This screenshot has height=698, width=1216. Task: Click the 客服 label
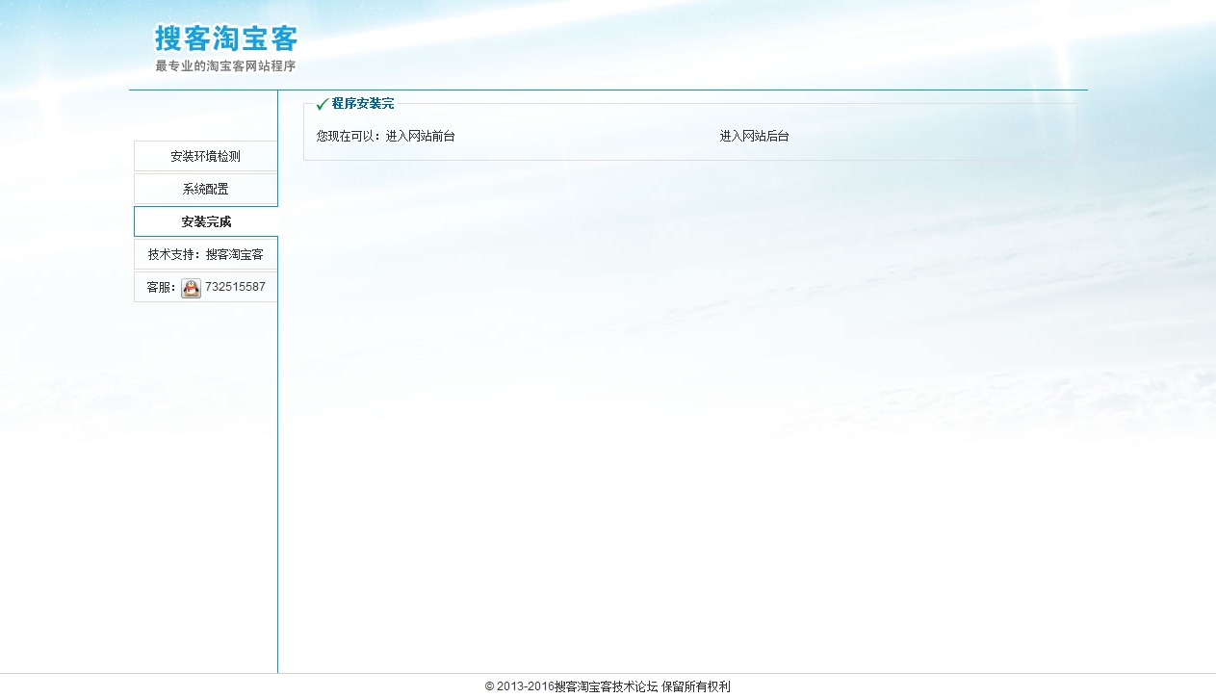[161, 287]
